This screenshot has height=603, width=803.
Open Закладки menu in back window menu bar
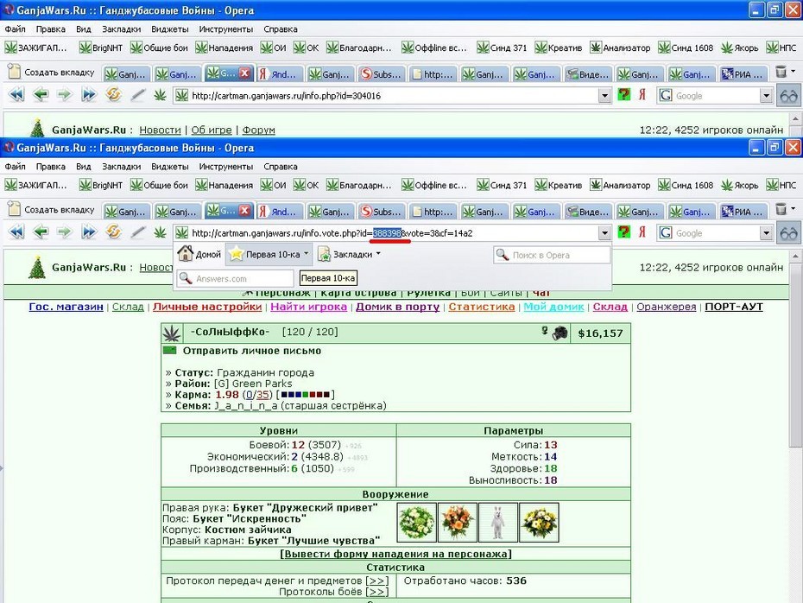(x=121, y=29)
